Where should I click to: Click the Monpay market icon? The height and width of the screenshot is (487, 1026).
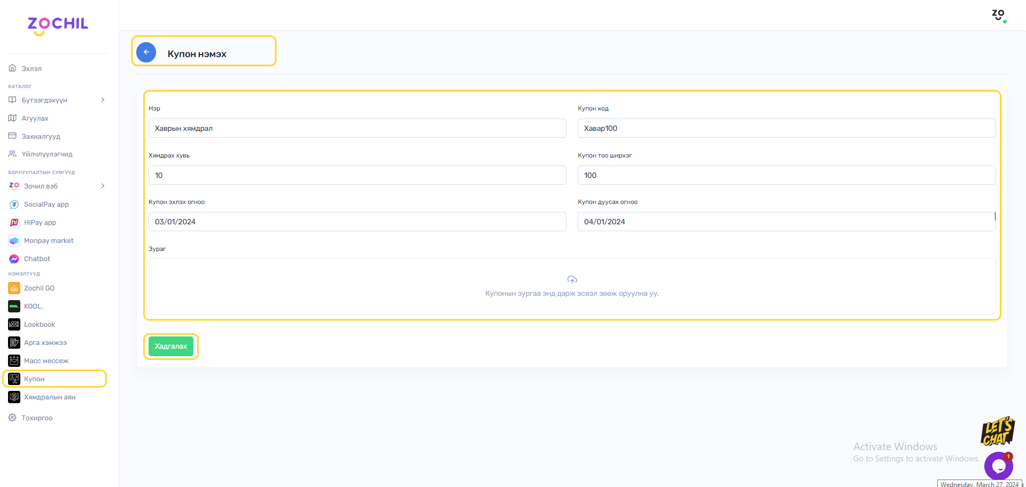(x=14, y=241)
